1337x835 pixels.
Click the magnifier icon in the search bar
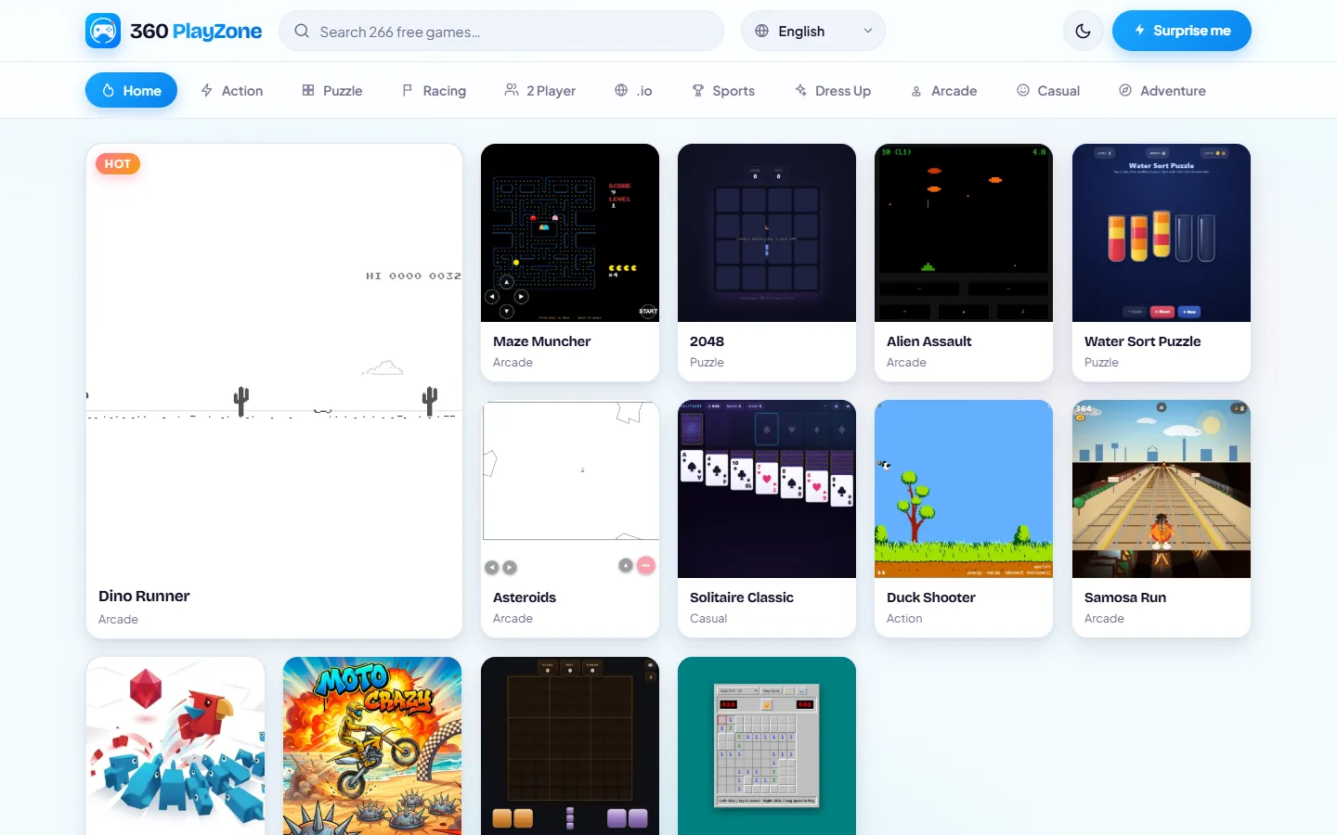pyautogui.click(x=302, y=31)
